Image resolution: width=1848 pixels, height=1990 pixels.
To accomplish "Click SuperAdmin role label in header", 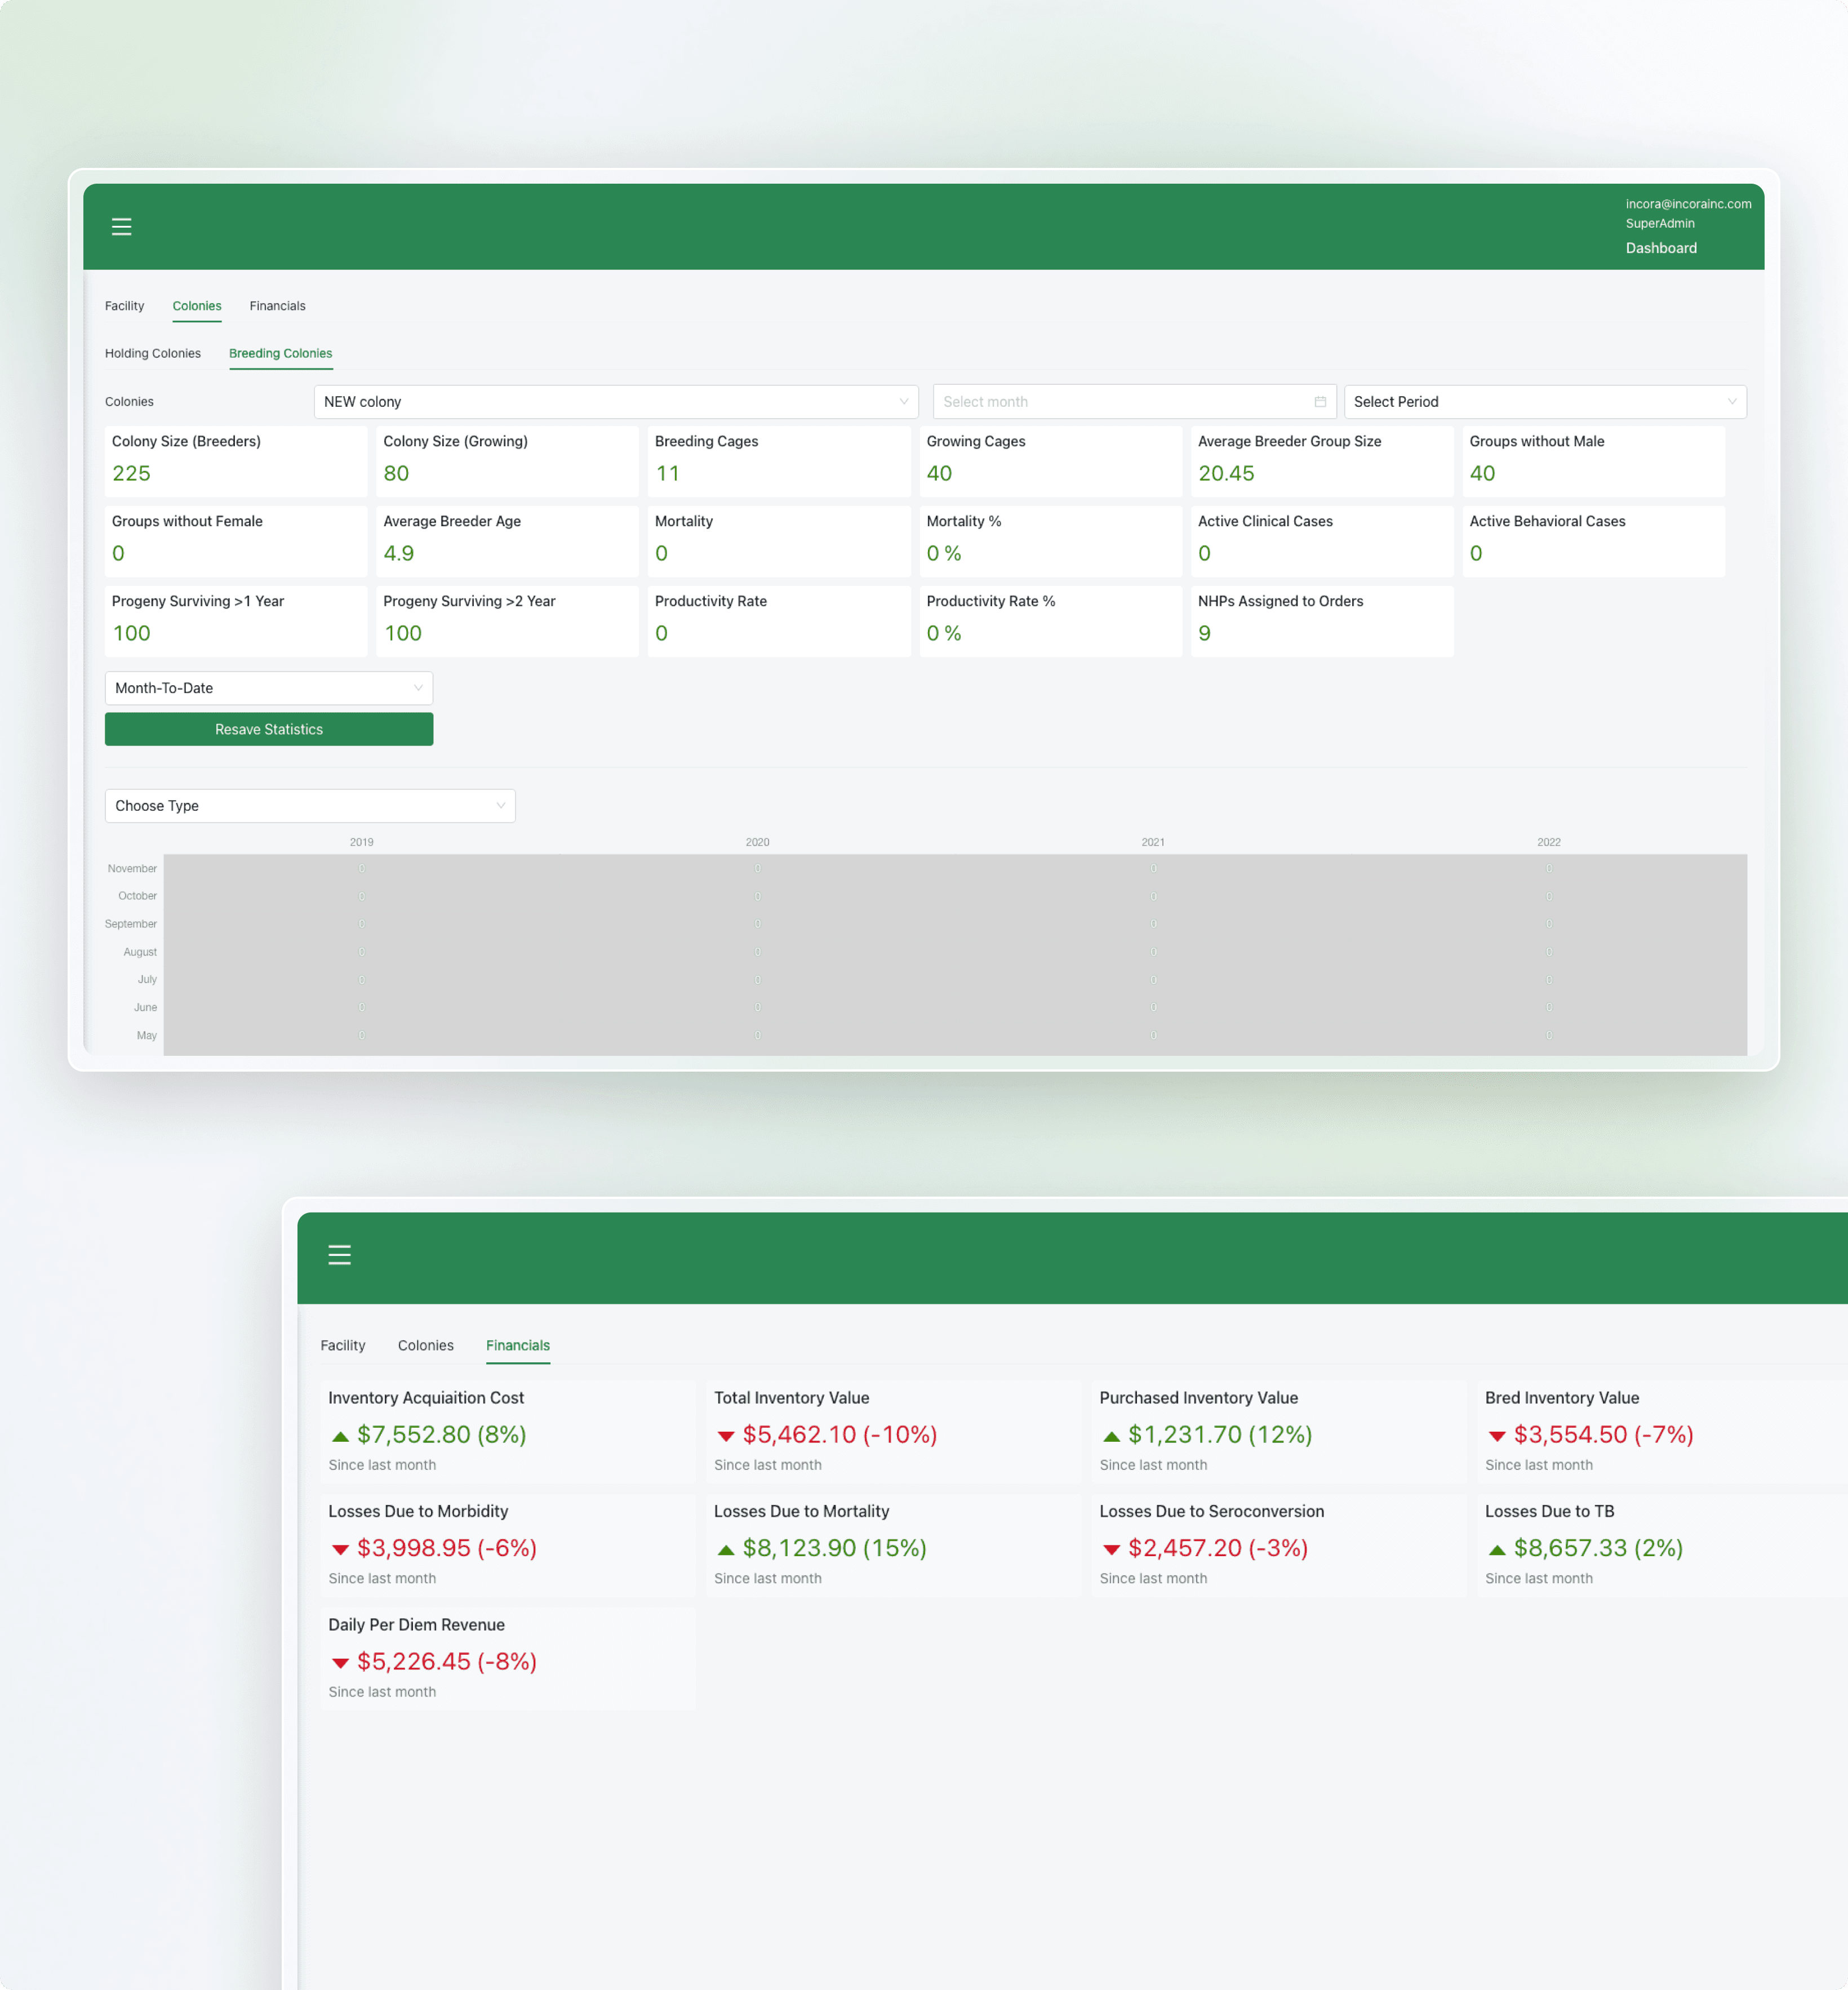I will tap(1659, 224).
